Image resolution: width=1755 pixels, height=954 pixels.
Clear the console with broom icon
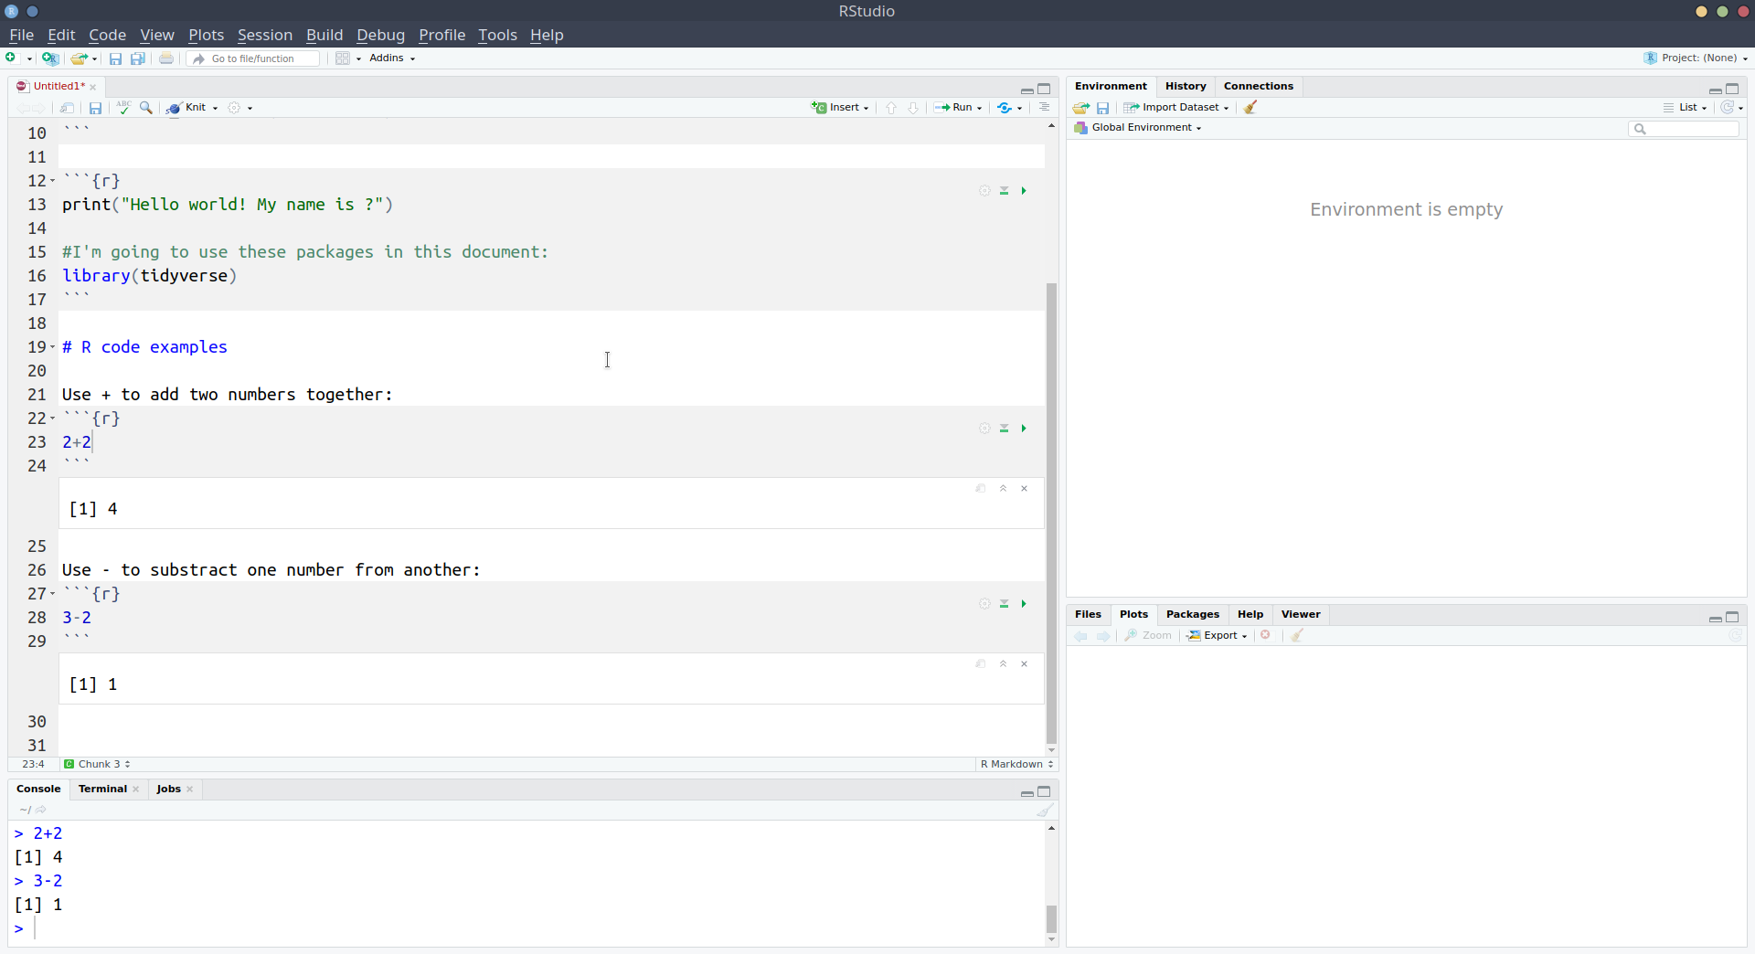click(x=1045, y=811)
